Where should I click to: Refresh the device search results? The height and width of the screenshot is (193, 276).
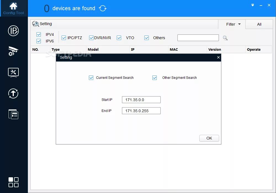click(103, 8)
